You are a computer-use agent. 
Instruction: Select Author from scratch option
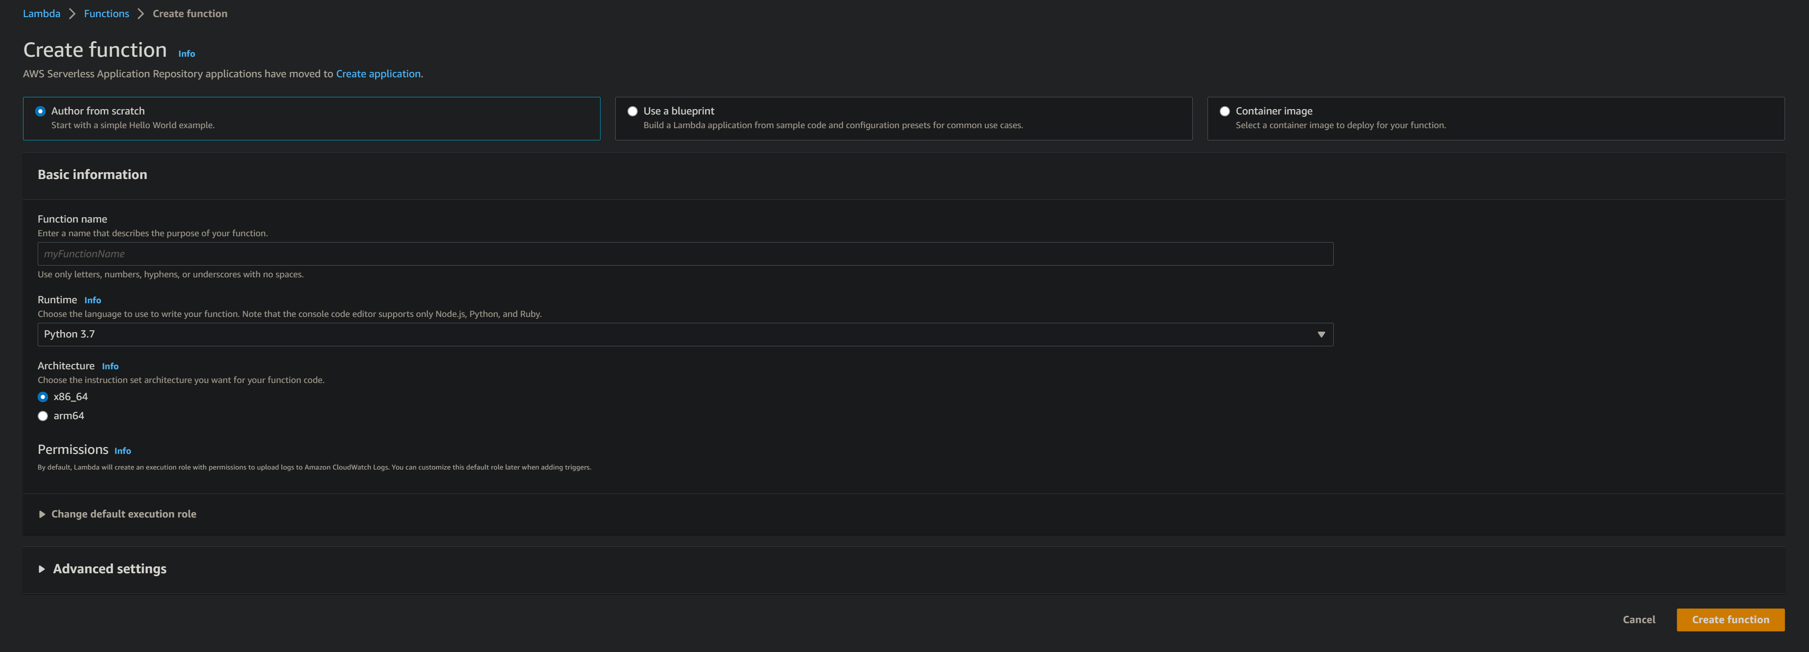point(41,111)
